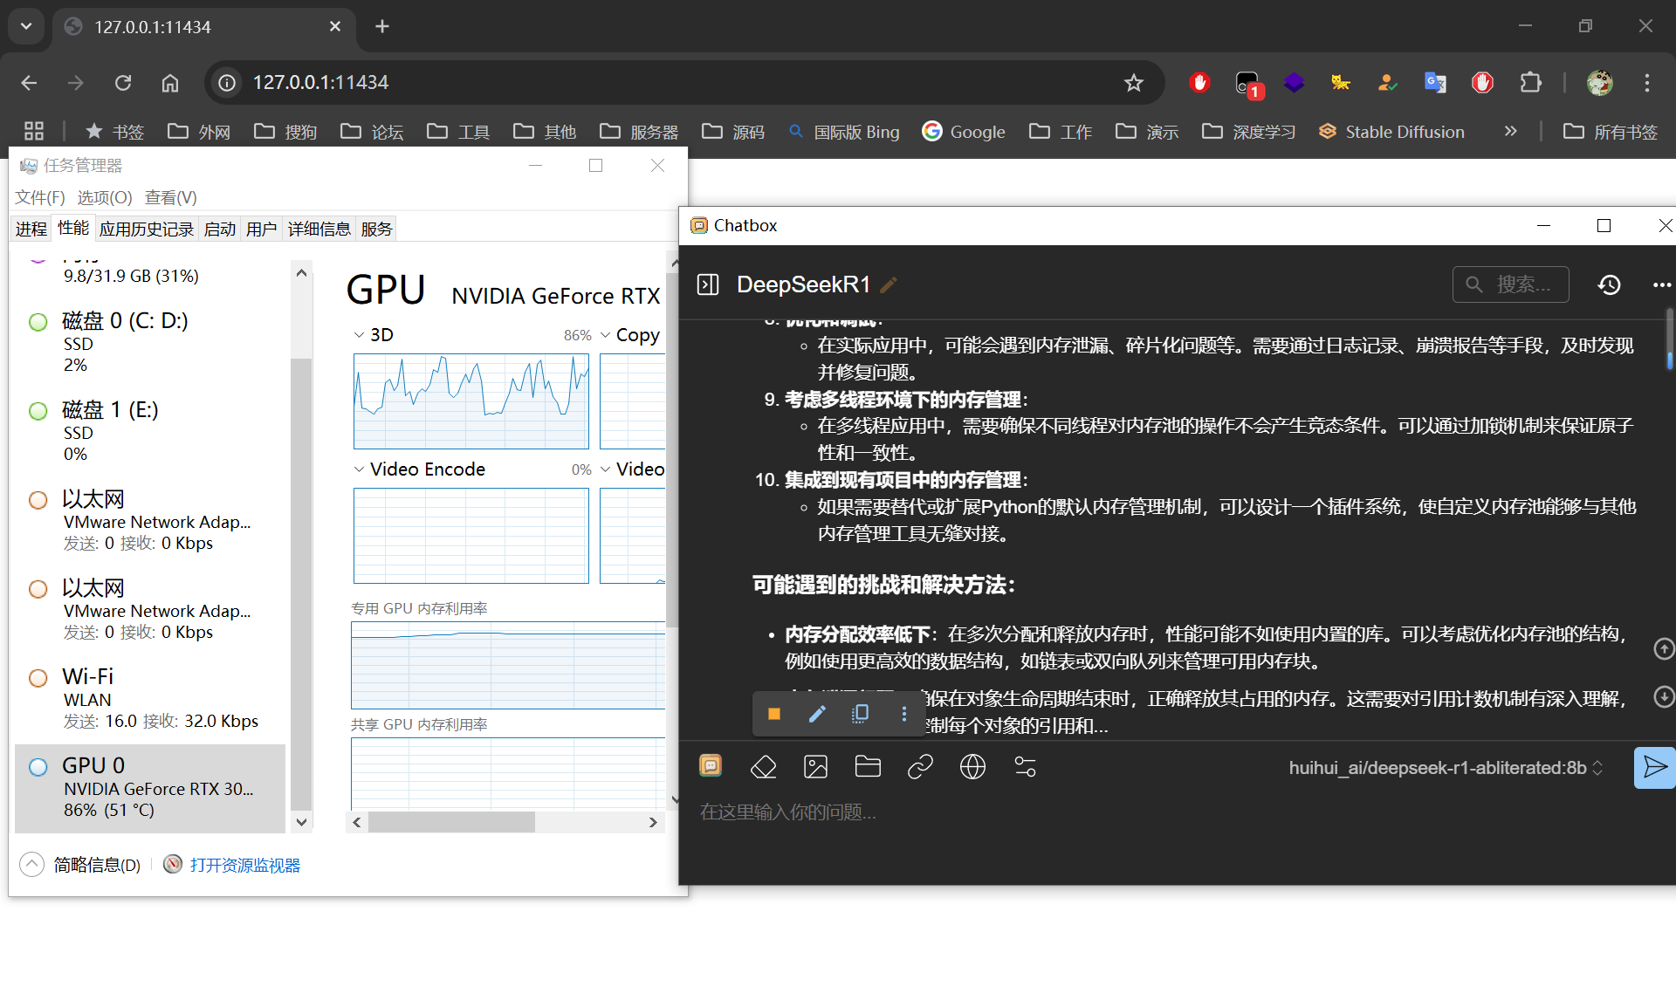Open the 选项(O) menu

click(x=105, y=197)
